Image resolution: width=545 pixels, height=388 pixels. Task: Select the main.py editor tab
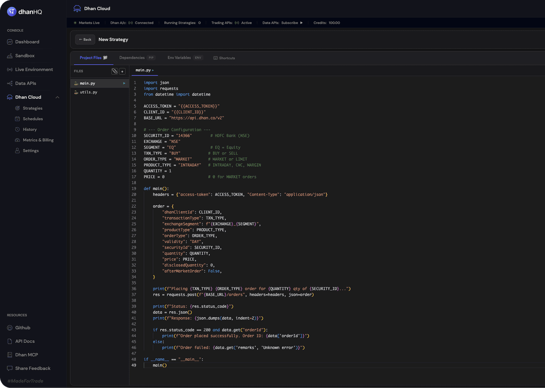(145, 70)
